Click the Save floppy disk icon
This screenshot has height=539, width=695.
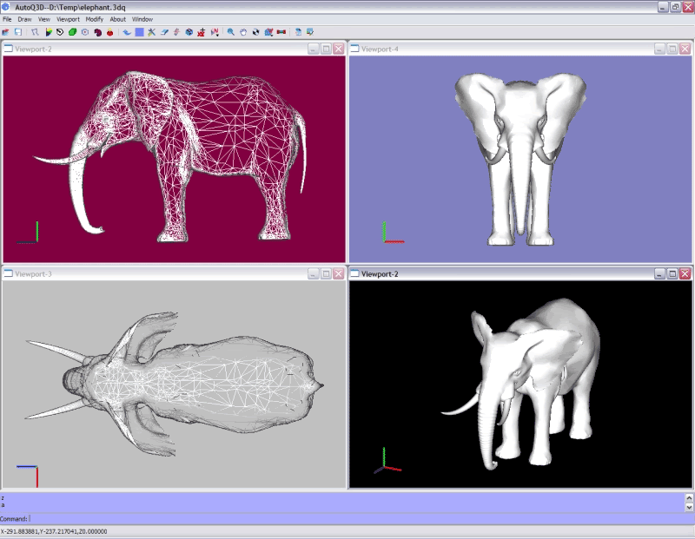[18, 32]
